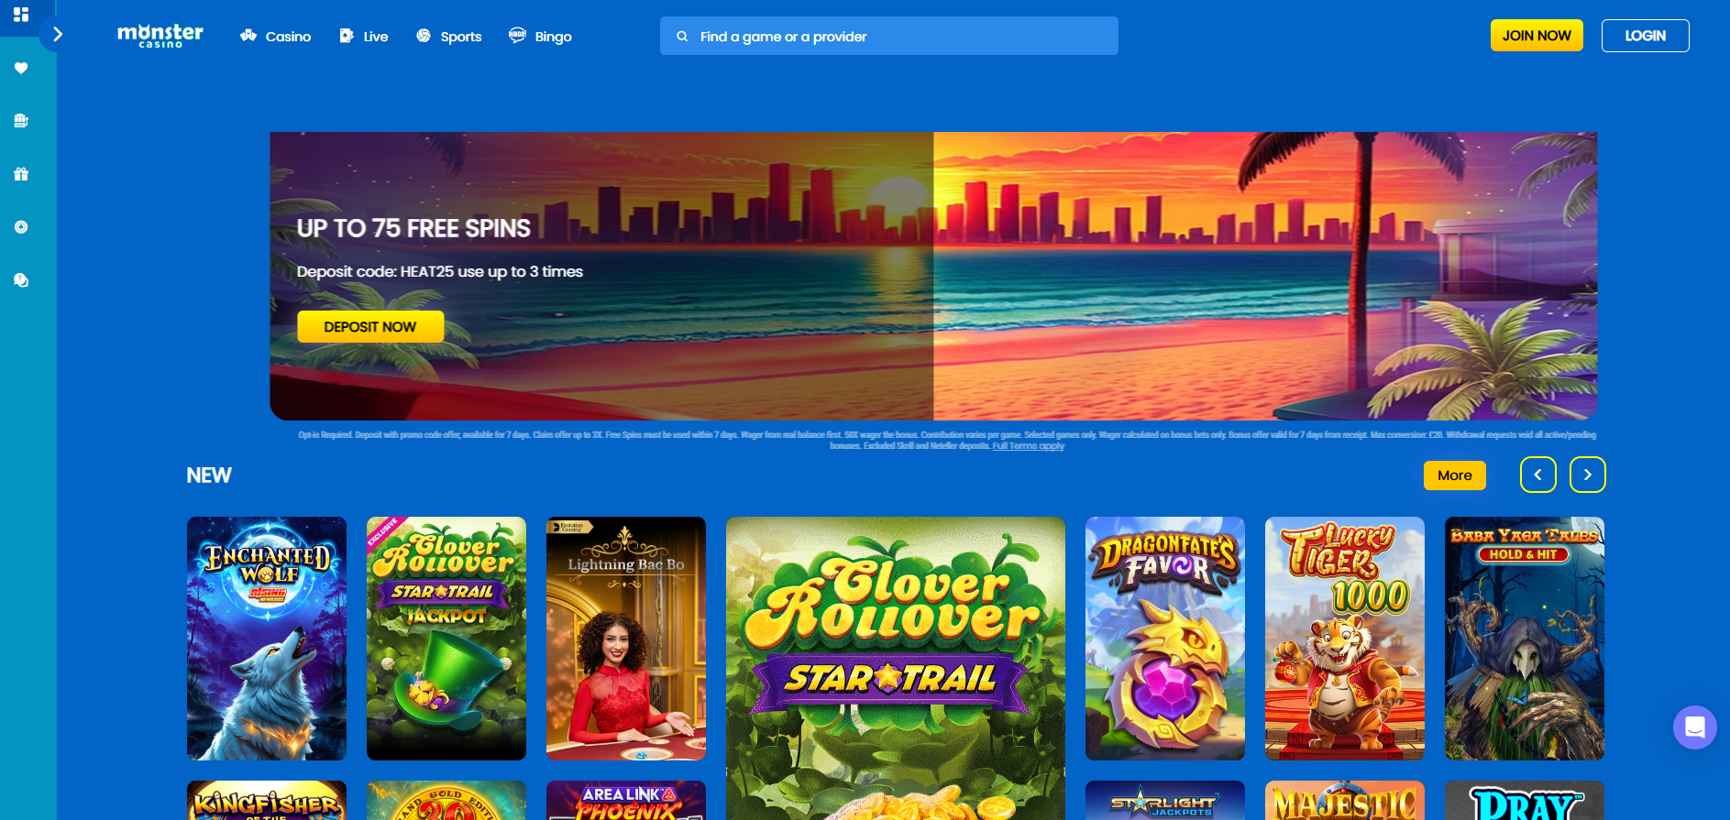This screenshot has width=1730, height=820.
Task: Open the Kingfisher game tile
Action: pyautogui.click(x=267, y=801)
